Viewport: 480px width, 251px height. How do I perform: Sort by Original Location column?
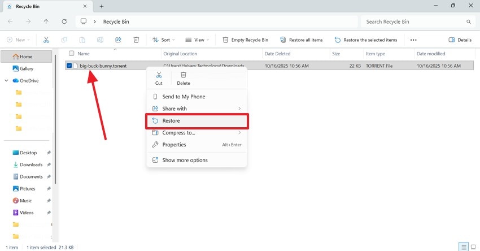coord(180,54)
